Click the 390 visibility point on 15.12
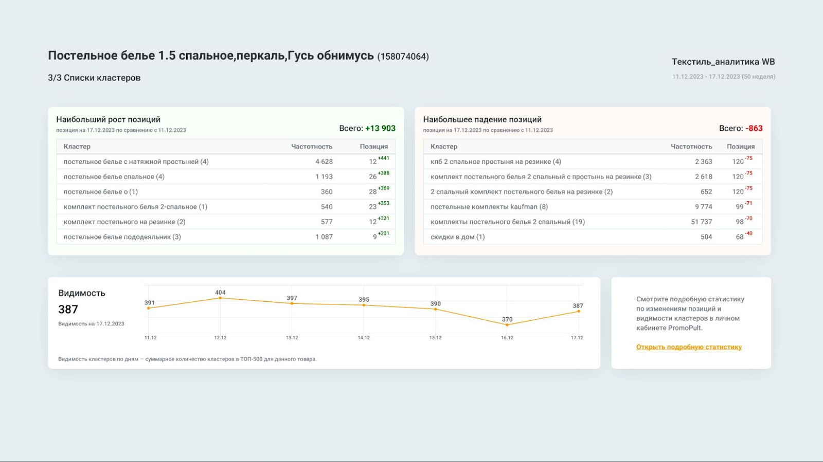 [x=436, y=309]
